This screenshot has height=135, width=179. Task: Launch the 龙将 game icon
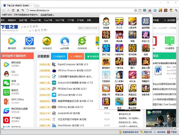pos(106,35)
